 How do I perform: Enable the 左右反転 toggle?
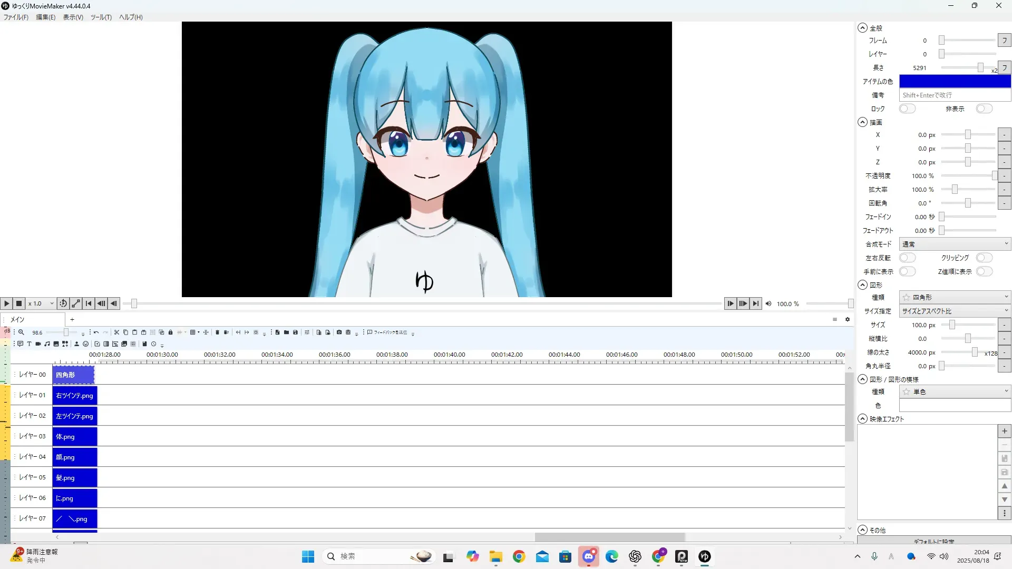click(907, 258)
